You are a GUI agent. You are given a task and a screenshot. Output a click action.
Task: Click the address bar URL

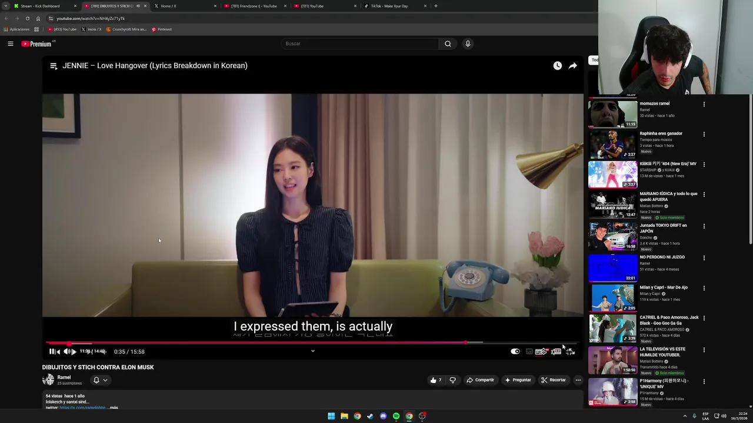coord(91,18)
